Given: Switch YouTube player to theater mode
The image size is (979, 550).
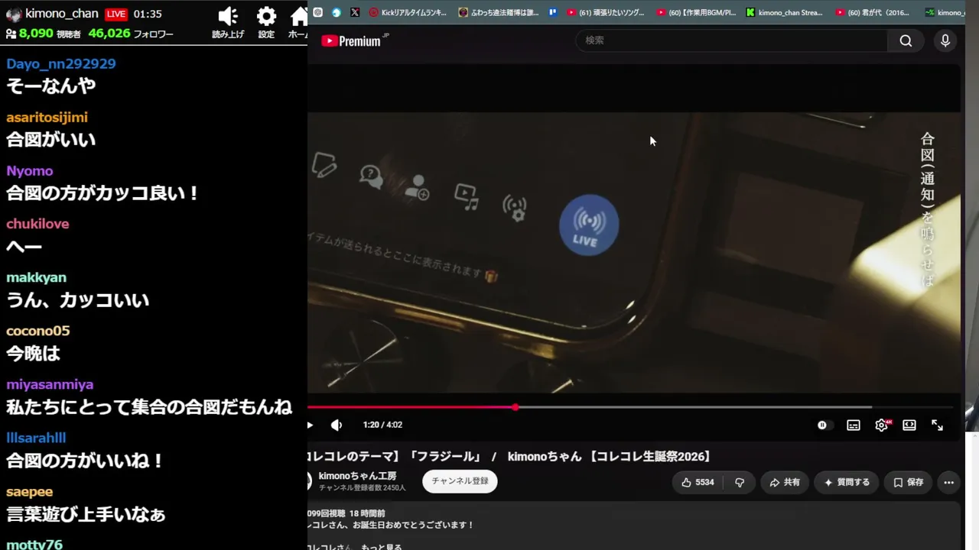Looking at the screenshot, I should click(x=909, y=425).
